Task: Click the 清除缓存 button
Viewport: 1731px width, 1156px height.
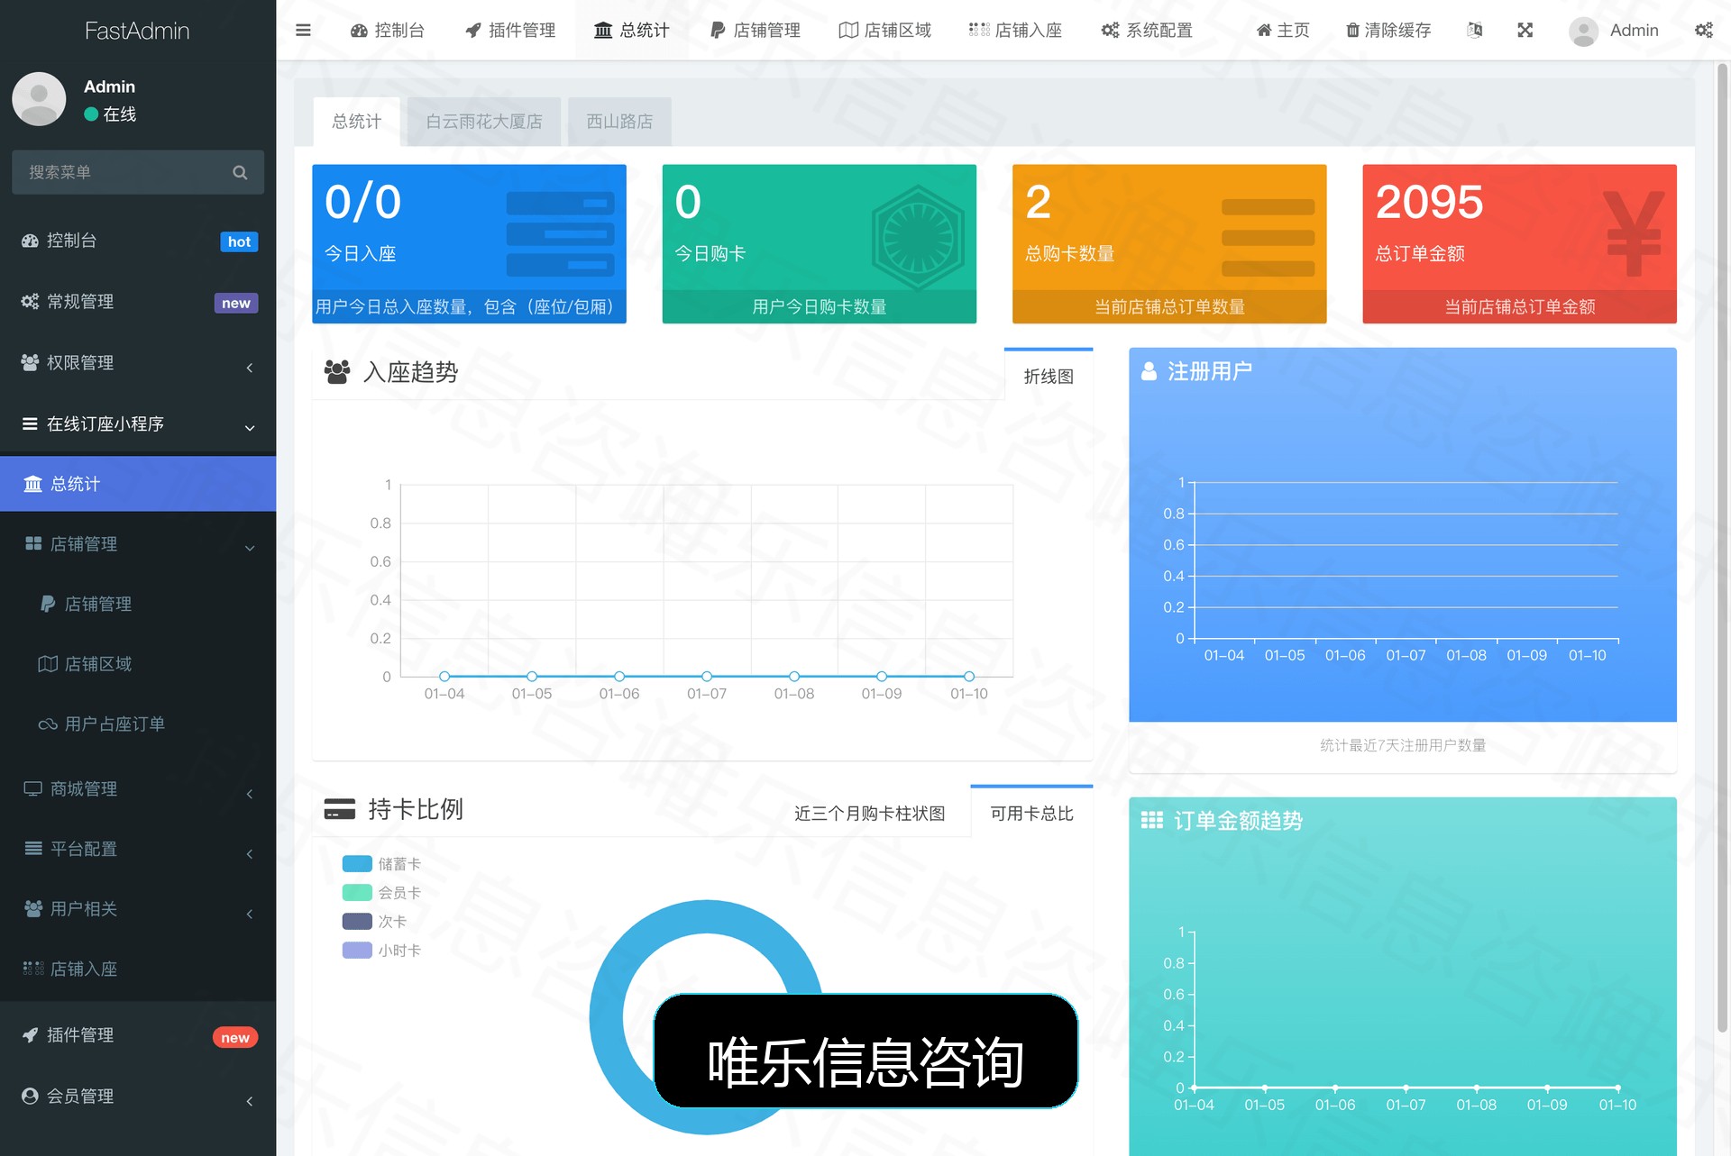Action: pos(1388,31)
